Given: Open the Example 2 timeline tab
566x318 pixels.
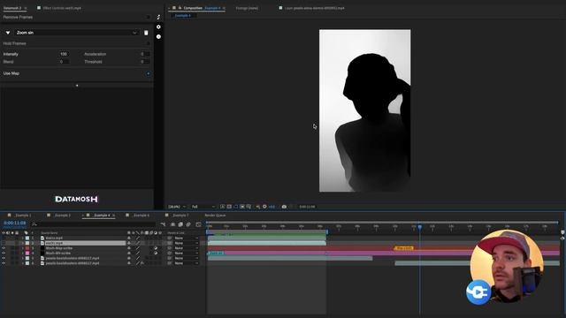Looking at the screenshot, I should click(x=62, y=216).
